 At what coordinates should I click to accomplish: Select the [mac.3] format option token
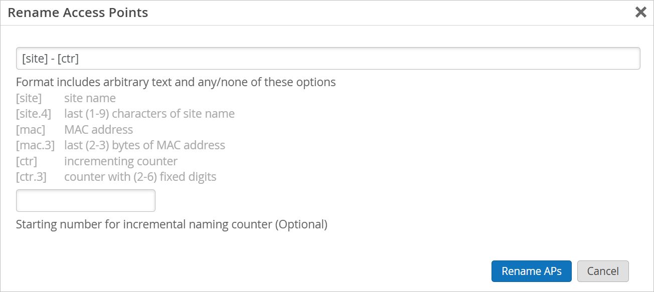coord(35,145)
